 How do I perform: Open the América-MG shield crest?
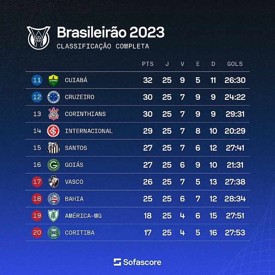pos(53,215)
